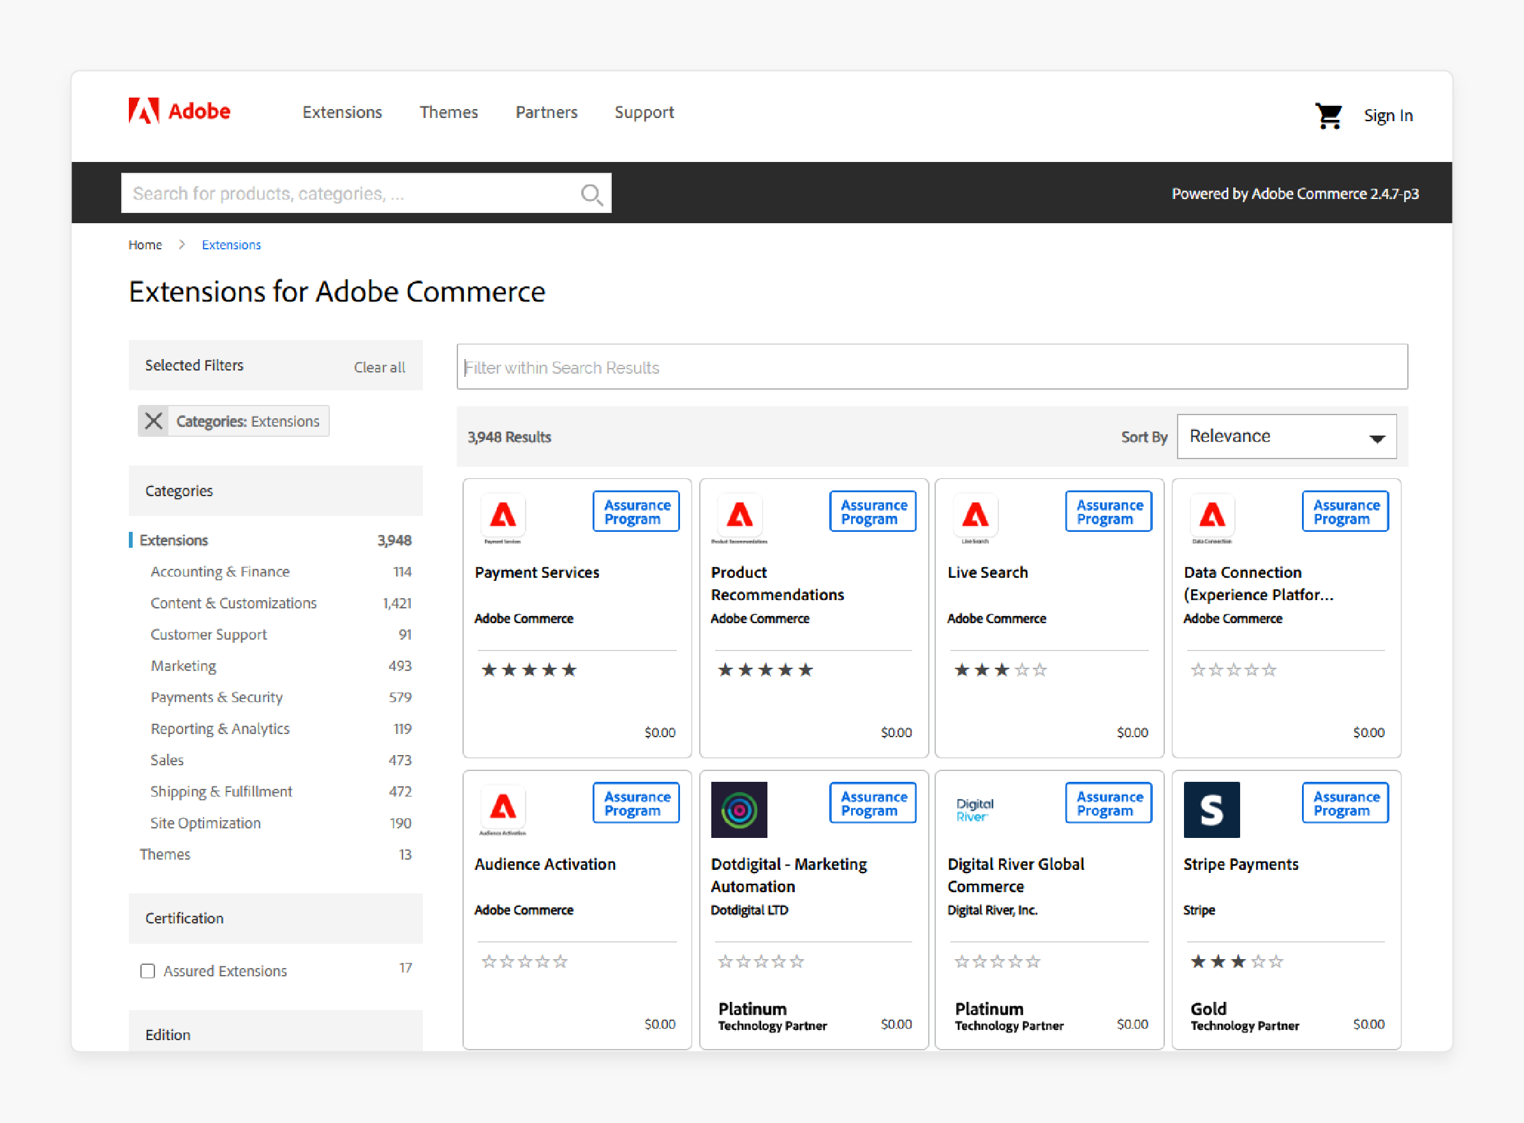This screenshot has height=1123, width=1524.
Task: Click '3,948 Results' count text
Action: (509, 437)
